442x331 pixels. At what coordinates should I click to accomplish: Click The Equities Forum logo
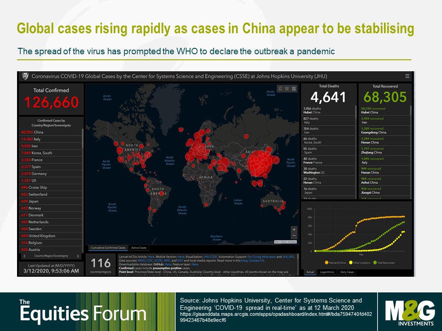click(82, 311)
